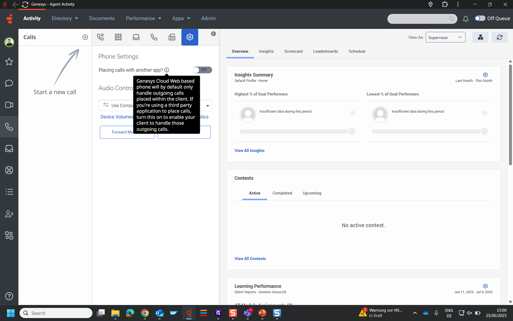Expand the Performance menu

click(x=143, y=18)
